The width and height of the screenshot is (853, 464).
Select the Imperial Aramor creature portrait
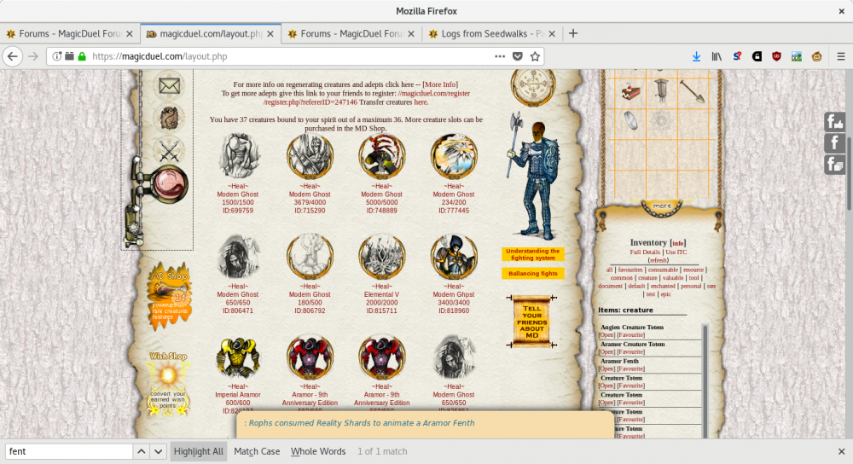(238, 358)
